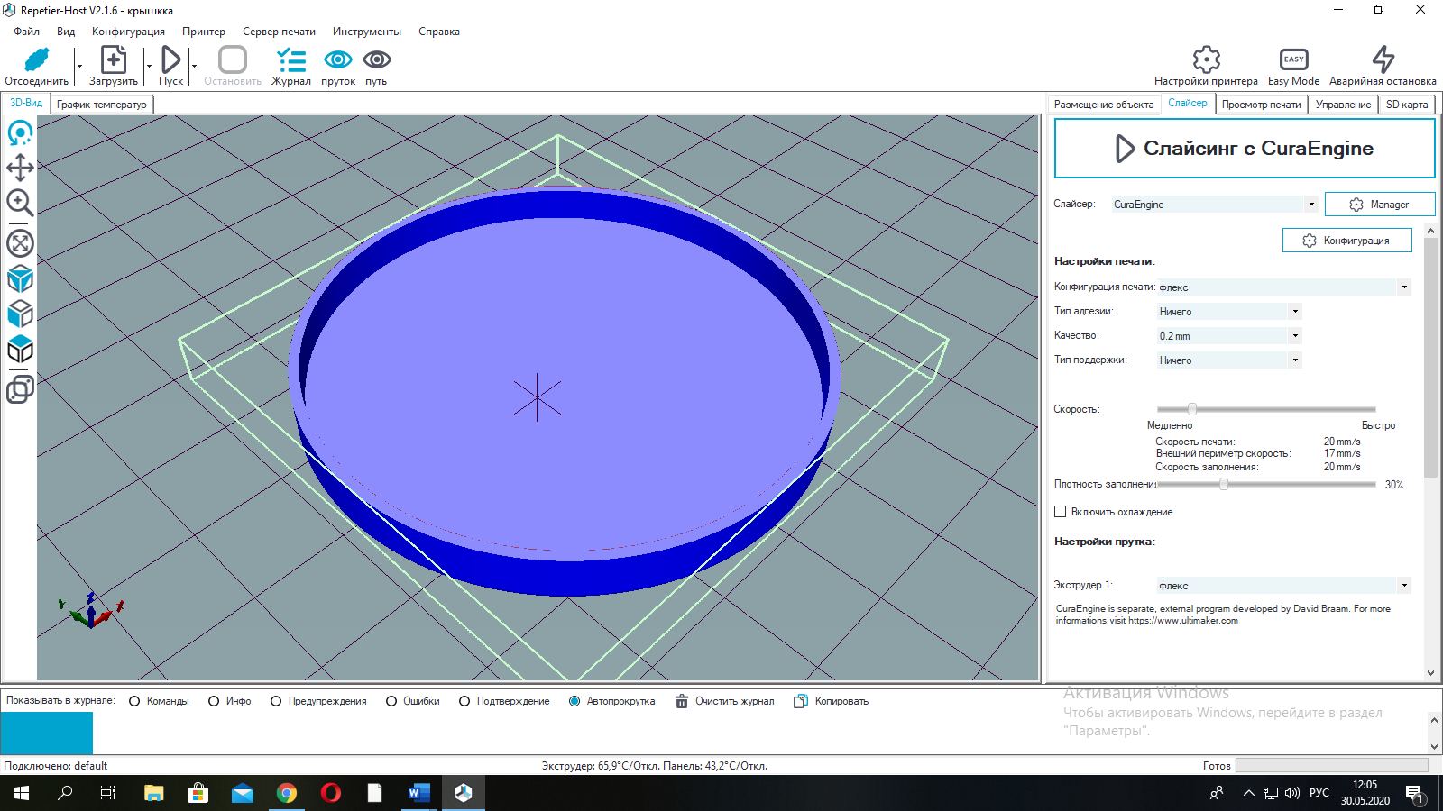
Task: Switch to the Print Preview (Просмотр печати) tab
Action: 1261,105
